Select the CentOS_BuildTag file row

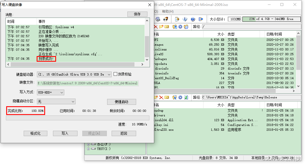coord(224,78)
